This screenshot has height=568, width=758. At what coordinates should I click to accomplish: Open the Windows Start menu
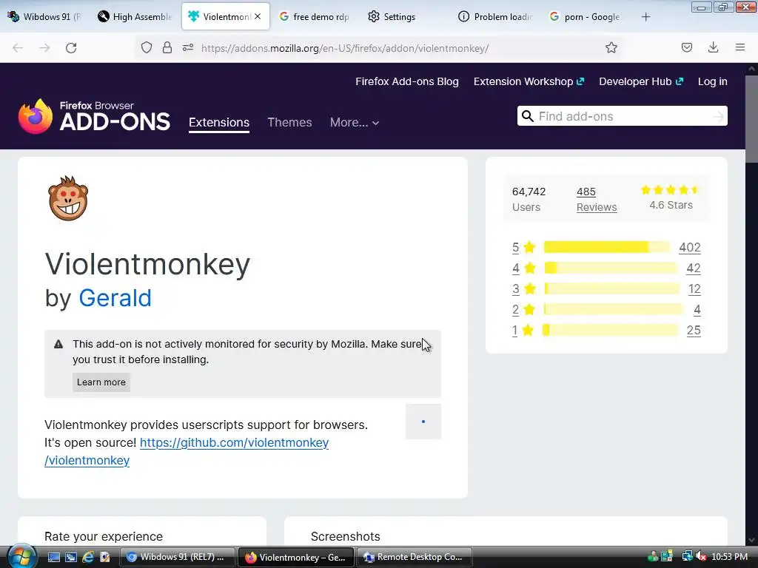(21, 557)
